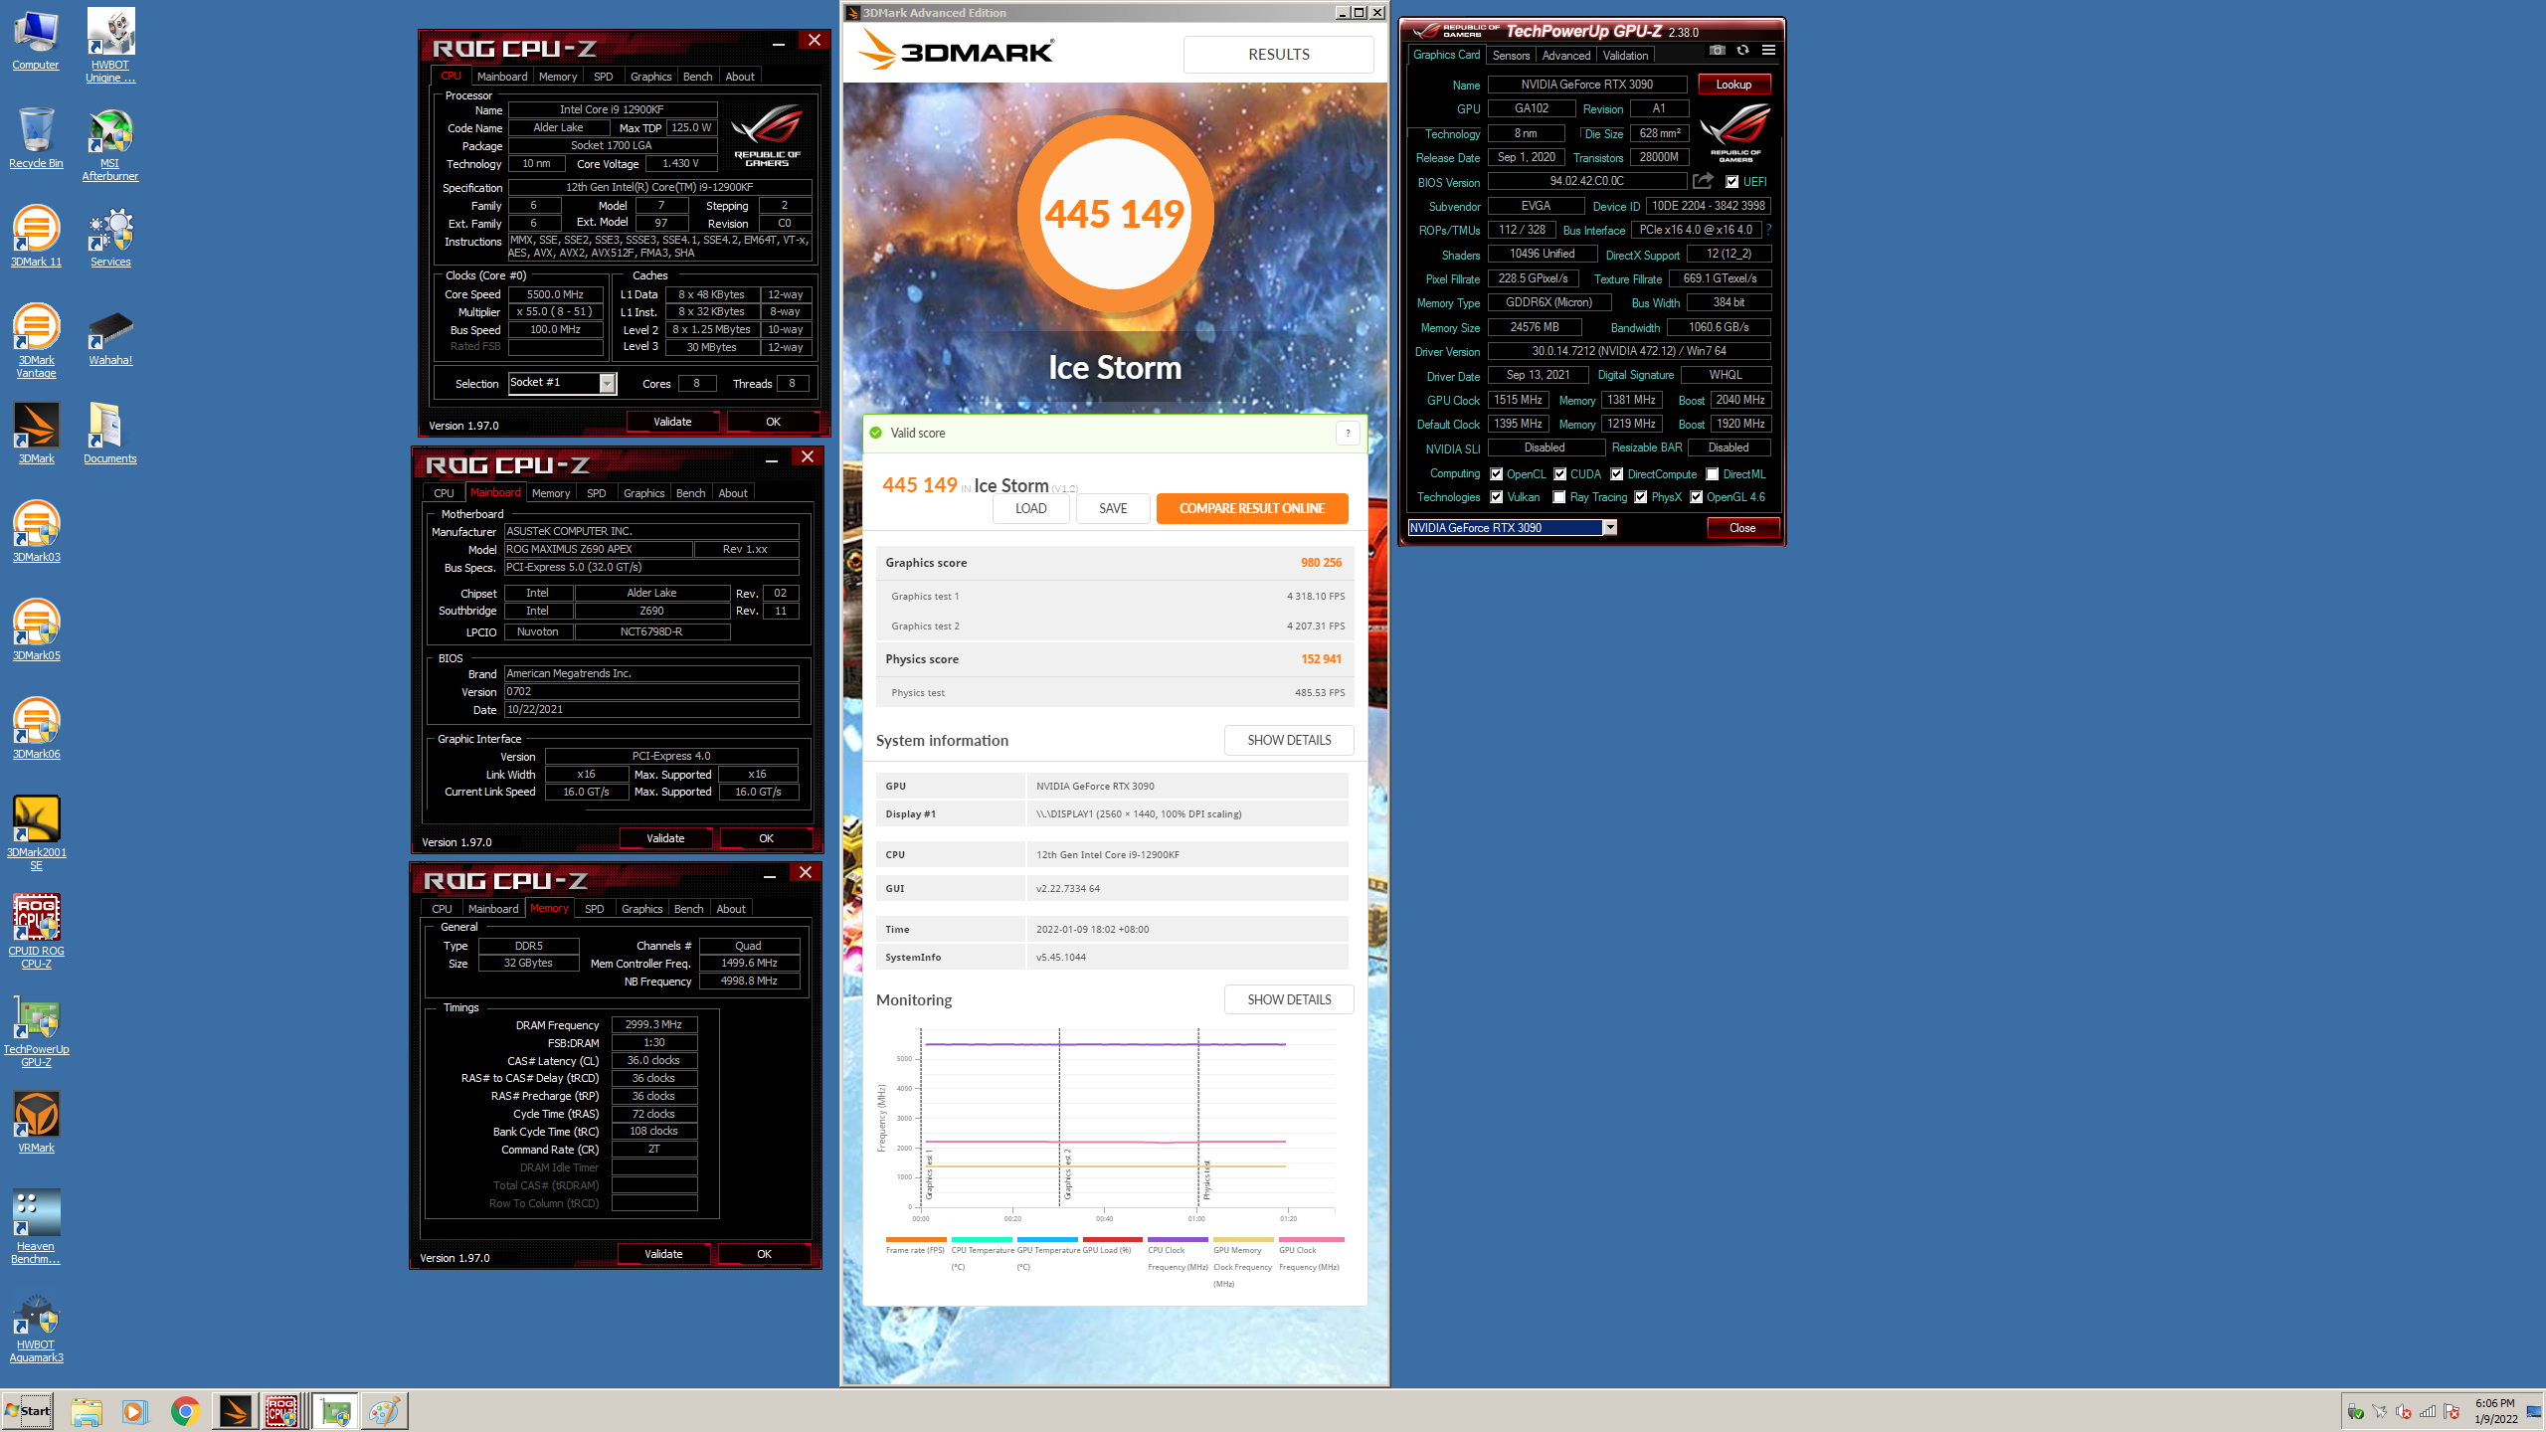Click the 445 149 score circle
The image size is (2546, 1432).
(1115, 215)
